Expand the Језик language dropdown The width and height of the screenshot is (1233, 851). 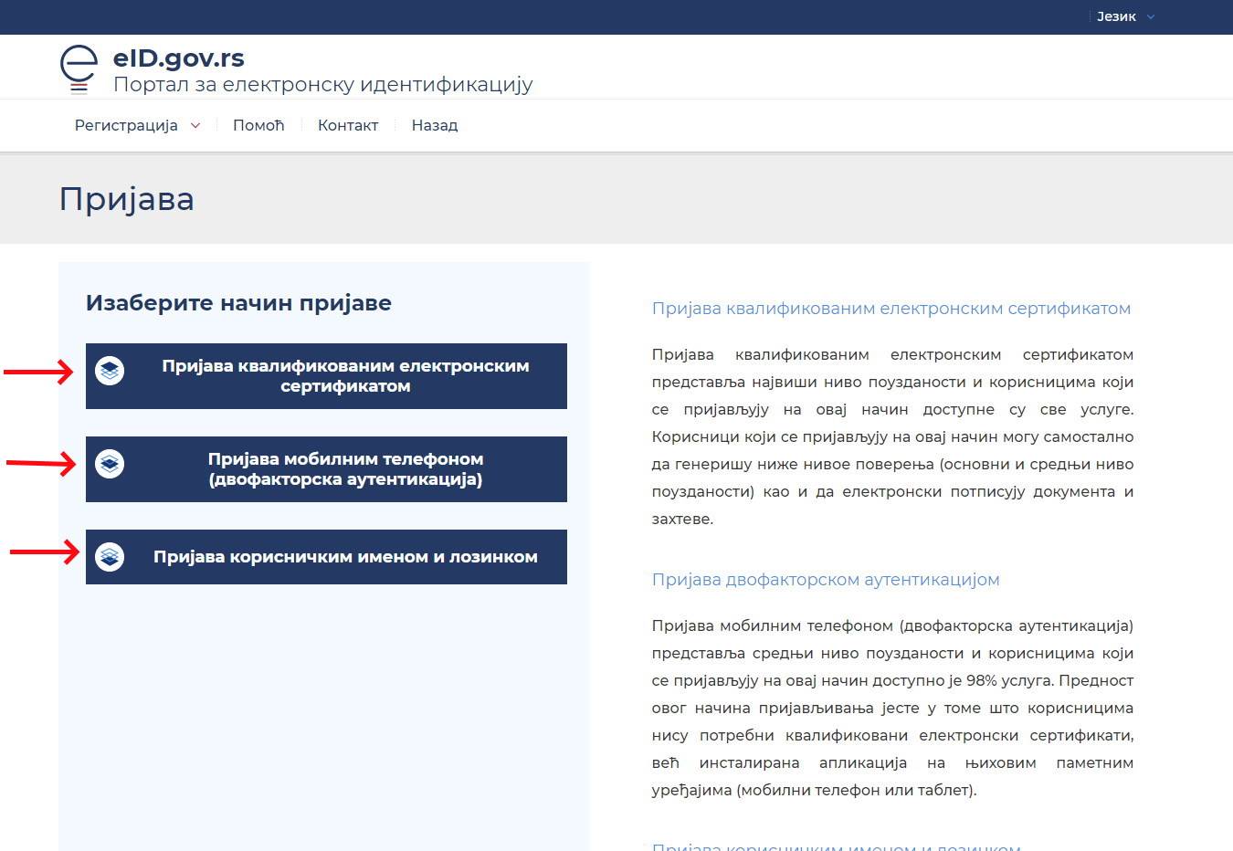pyautogui.click(x=1116, y=16)
